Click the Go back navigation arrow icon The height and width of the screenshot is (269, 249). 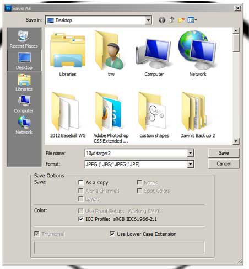(162, 20)
